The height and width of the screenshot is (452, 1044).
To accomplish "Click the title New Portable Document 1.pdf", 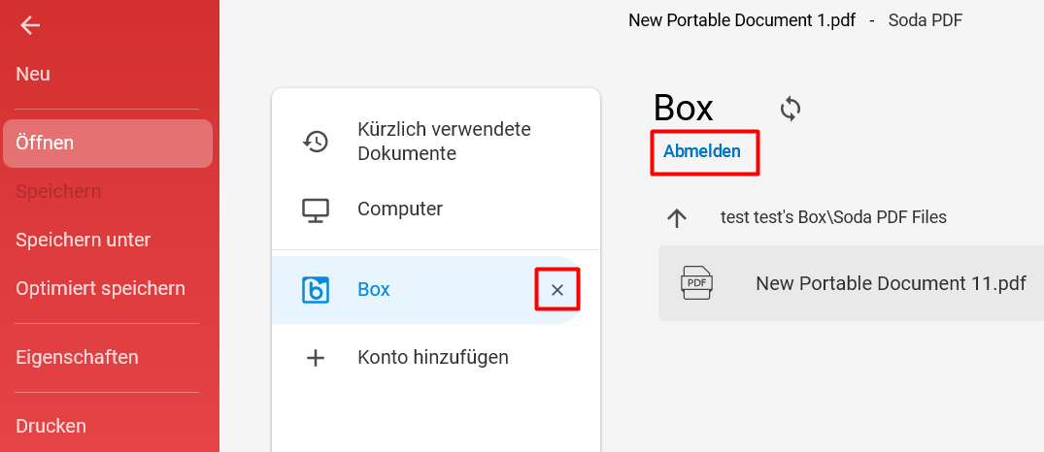I will [x=742, y=20].
